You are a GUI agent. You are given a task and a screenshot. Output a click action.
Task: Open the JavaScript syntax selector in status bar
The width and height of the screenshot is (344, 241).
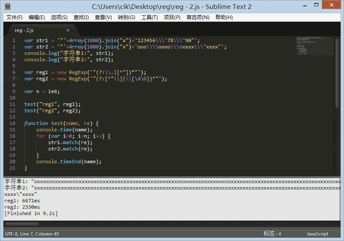317,234
